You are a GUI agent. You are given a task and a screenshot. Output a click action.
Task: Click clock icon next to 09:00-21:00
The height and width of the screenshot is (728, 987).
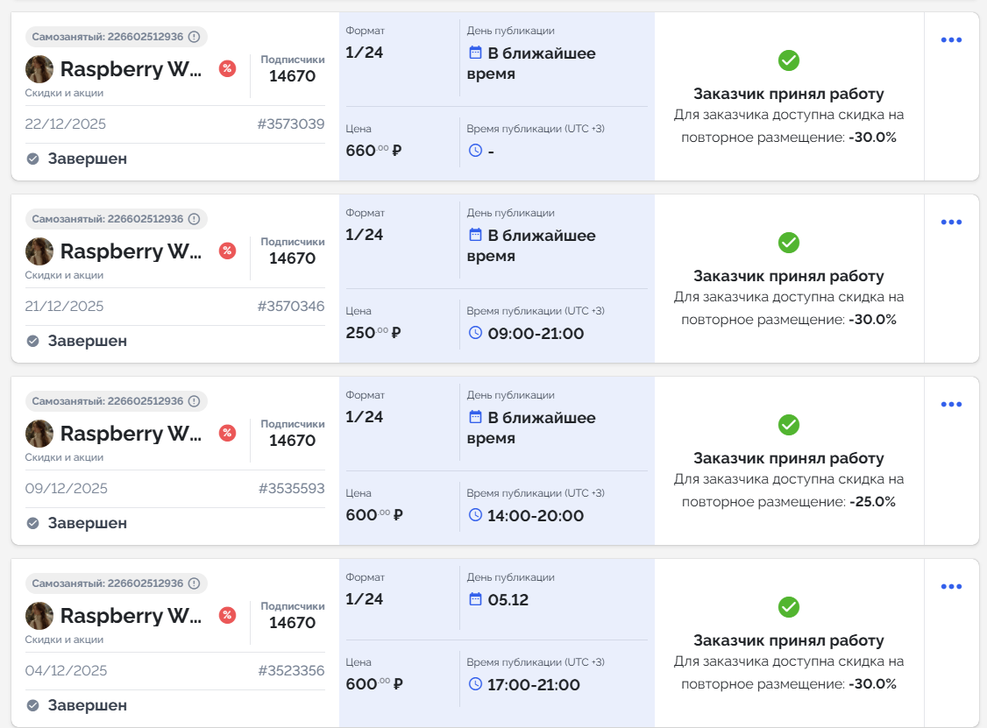click(x=475, y=333)
